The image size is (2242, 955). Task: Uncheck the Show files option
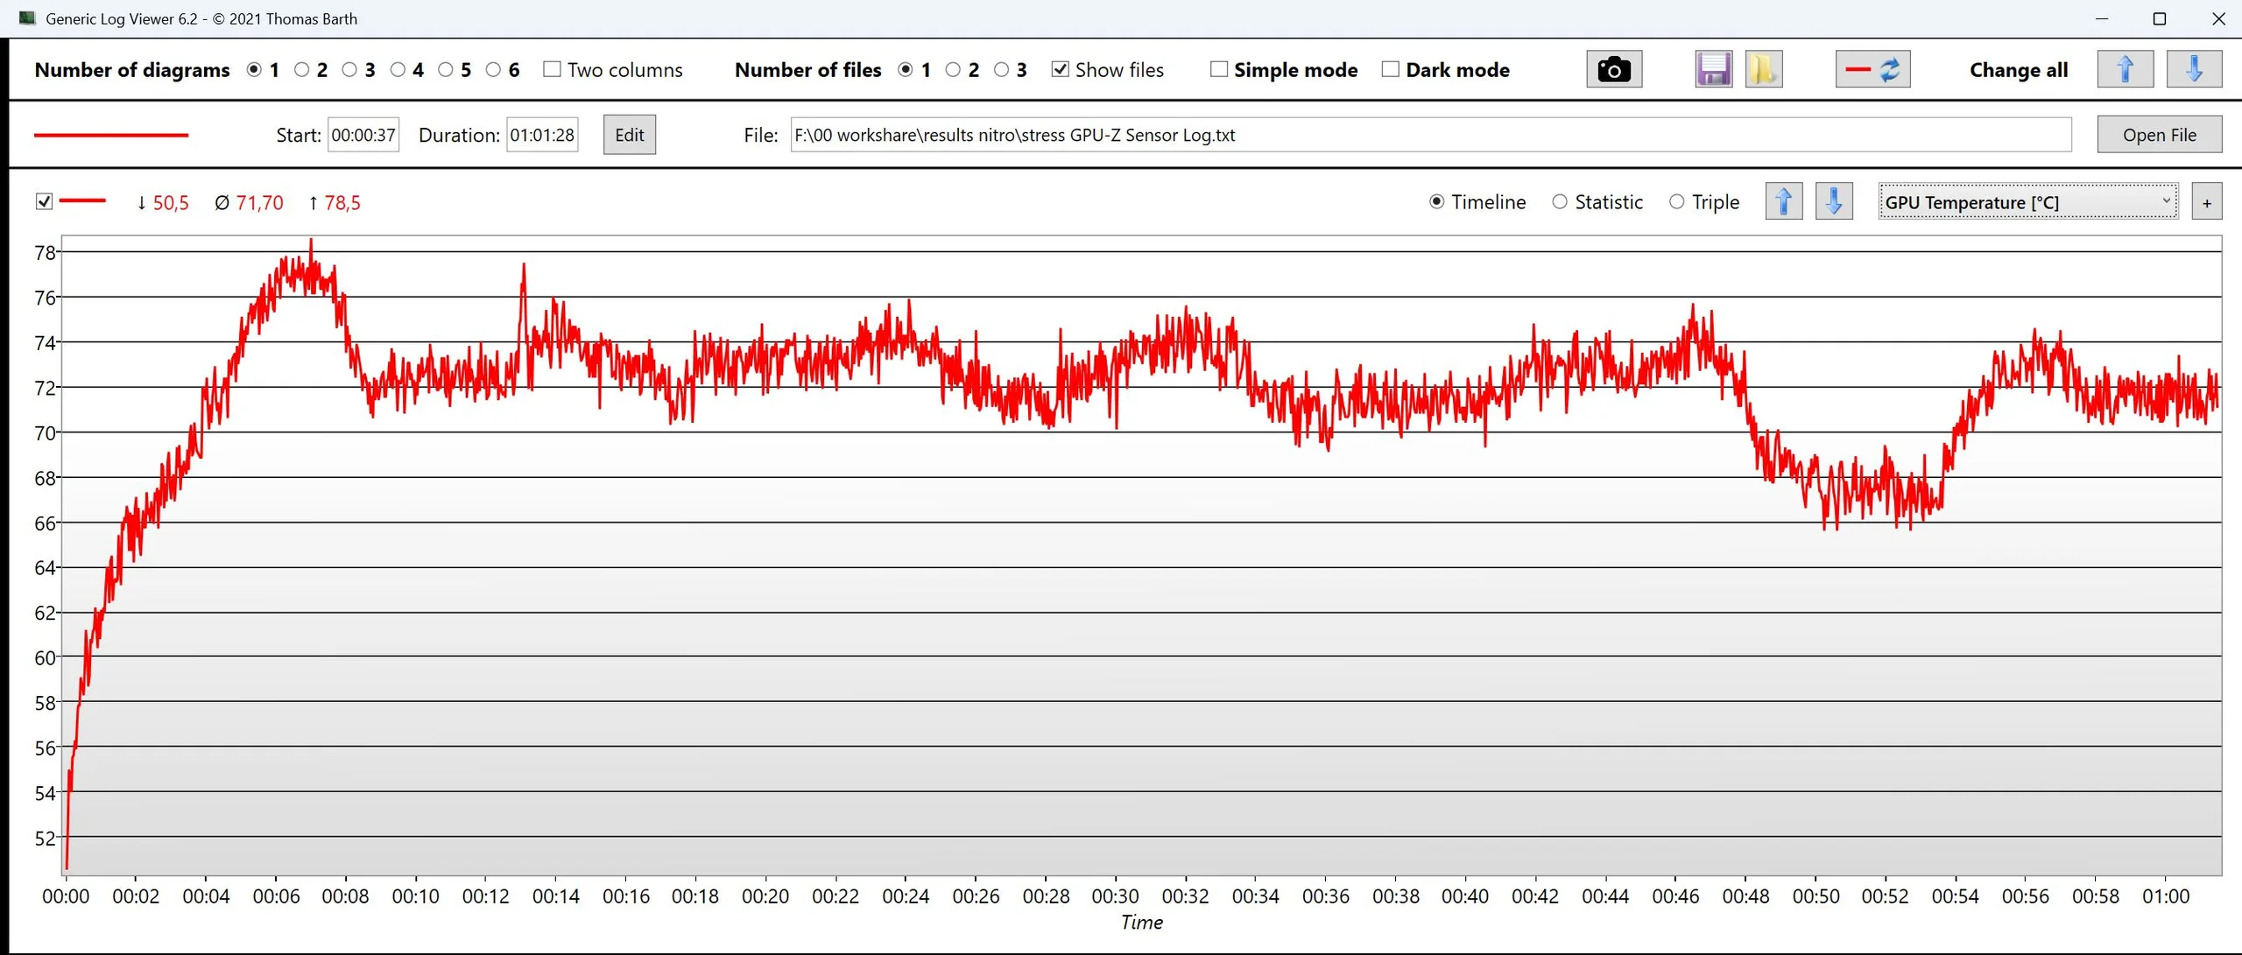click(1060, 69)
